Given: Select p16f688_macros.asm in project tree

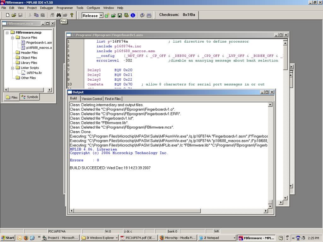Looking at the screenshot, I should click(x=37, y=48).
